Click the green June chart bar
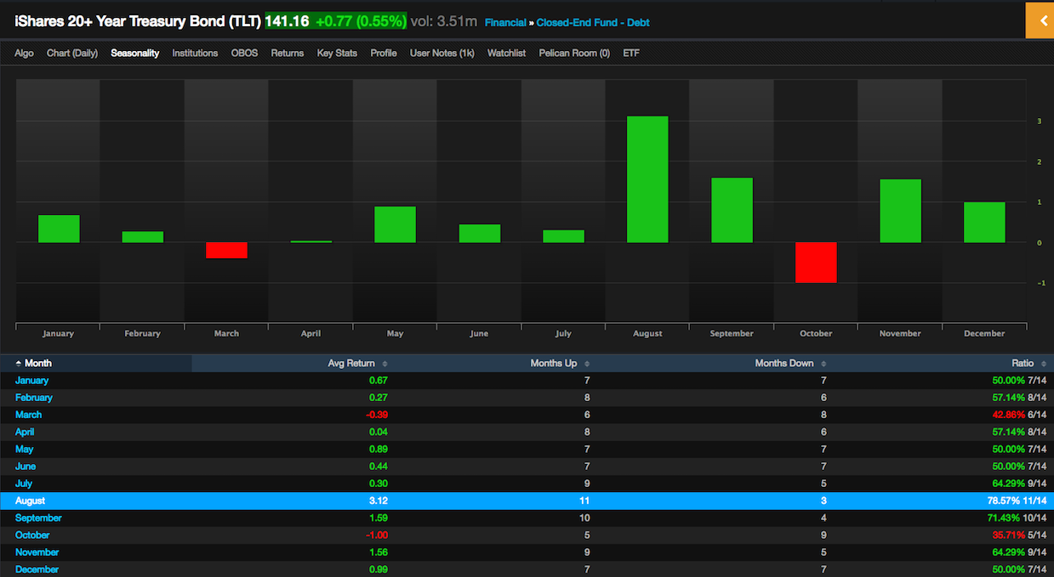1054x577 pixels. tap(479, 233)
